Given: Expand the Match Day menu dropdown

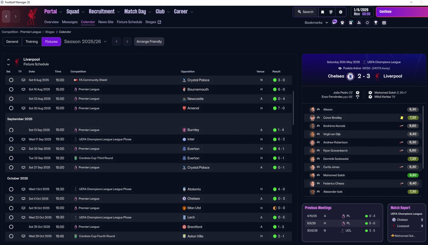Looking at the screenshot, I should click(x=149, y=12).
